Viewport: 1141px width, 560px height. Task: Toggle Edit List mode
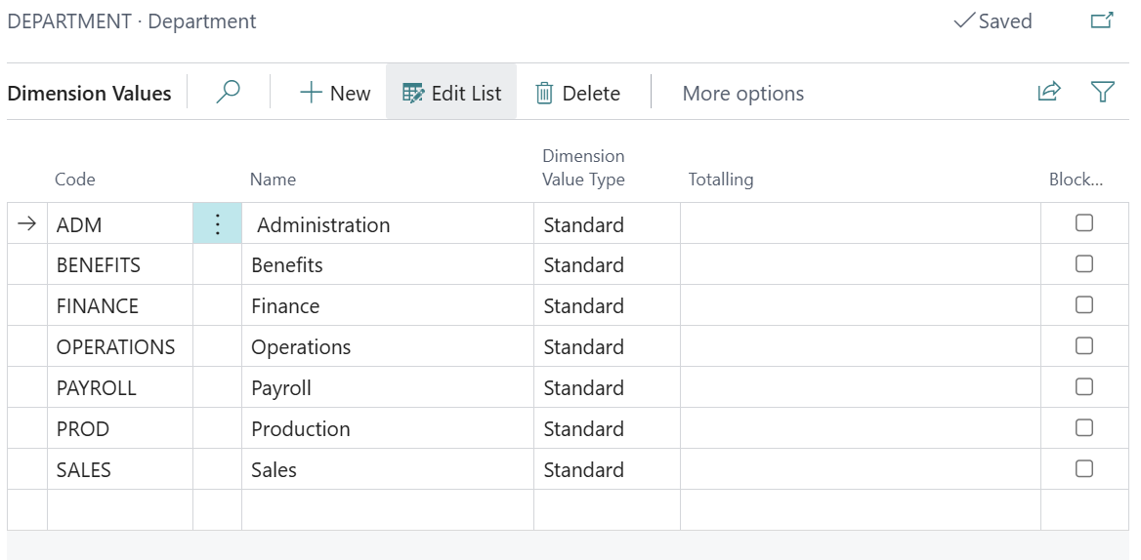[x=451, y=93]
